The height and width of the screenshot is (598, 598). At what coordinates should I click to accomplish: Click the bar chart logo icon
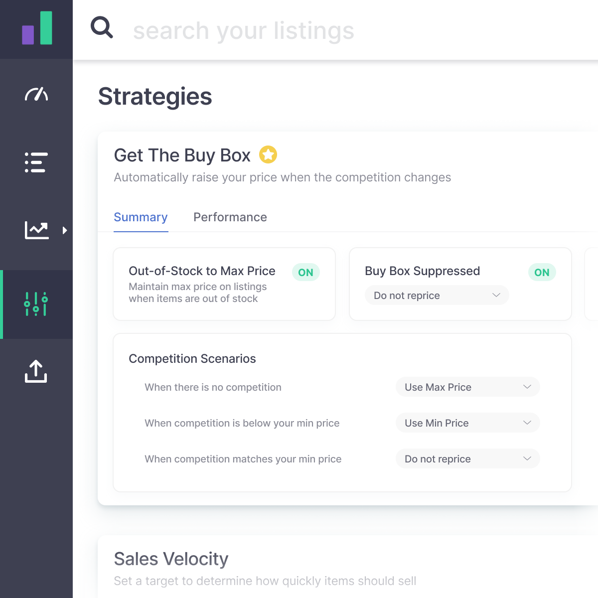point(37,29)
